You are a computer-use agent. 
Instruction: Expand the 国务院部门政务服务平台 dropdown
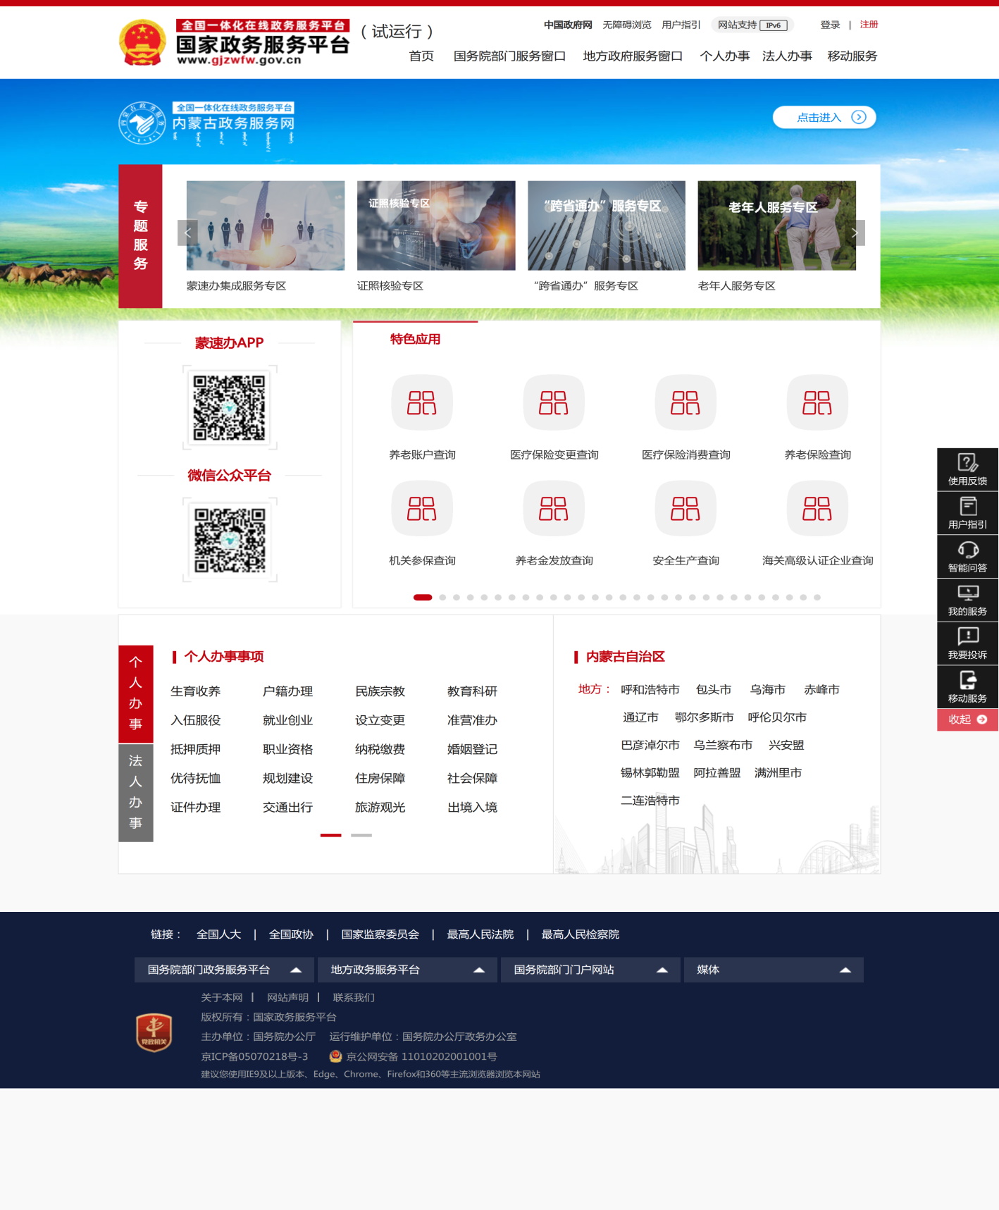[x=224, y=970]
